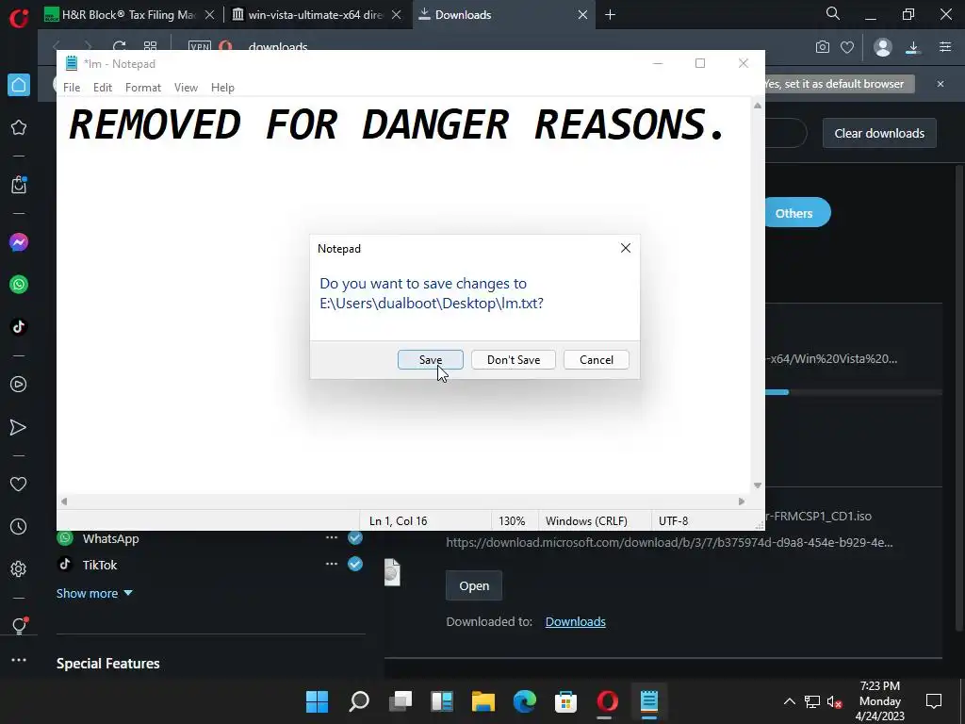Open Messenger from Opera sidebar
This screenshot has width=965, height=724.
pos(19,242)
